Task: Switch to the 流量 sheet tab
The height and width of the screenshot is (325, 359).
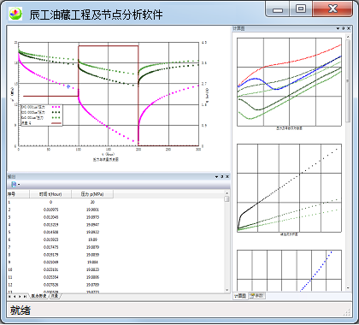Action: (x=55, y=296)
